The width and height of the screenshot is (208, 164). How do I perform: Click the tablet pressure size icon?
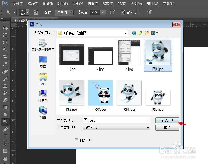point(149,13)
